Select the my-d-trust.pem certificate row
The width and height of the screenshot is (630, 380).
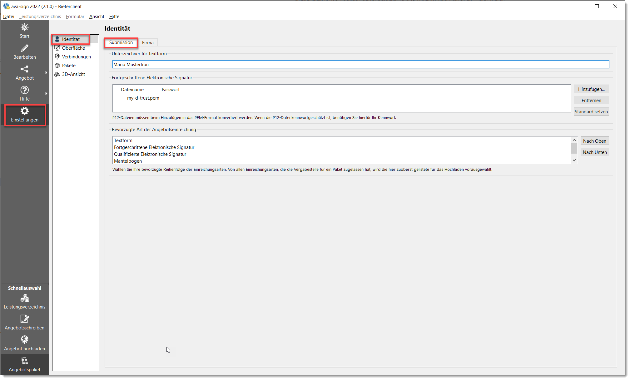point(341,98)
